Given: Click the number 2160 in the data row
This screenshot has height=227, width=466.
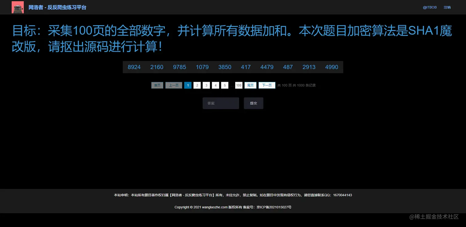Looking at the screenshot, I should pyautogui.click(x=157, y=67).
